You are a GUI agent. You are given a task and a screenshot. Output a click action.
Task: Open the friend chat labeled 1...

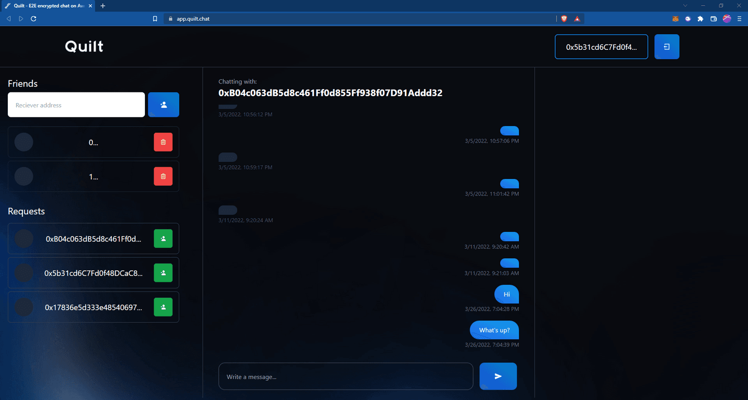pyautogui.click(x=94, y=176)
